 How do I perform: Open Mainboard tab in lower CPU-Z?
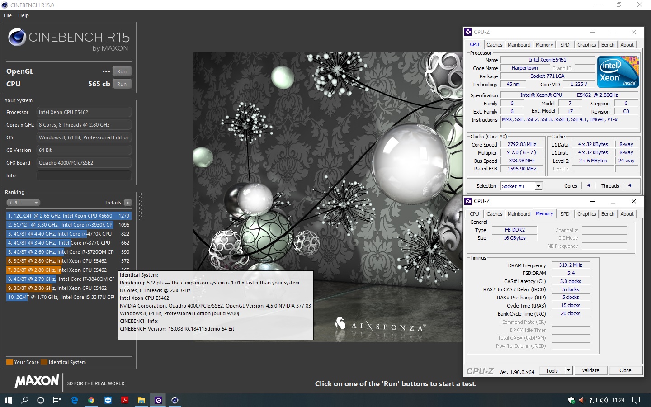point(519,214)
